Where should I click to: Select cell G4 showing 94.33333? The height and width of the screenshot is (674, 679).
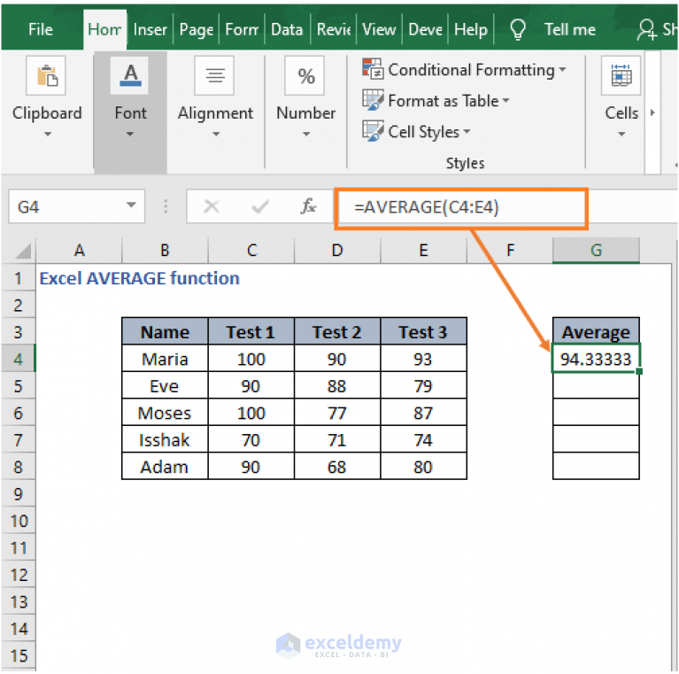[x=596, y=359]
